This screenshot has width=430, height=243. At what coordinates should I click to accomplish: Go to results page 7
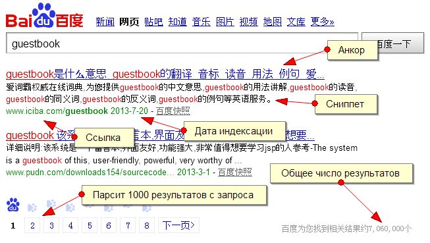click(128, 225)
